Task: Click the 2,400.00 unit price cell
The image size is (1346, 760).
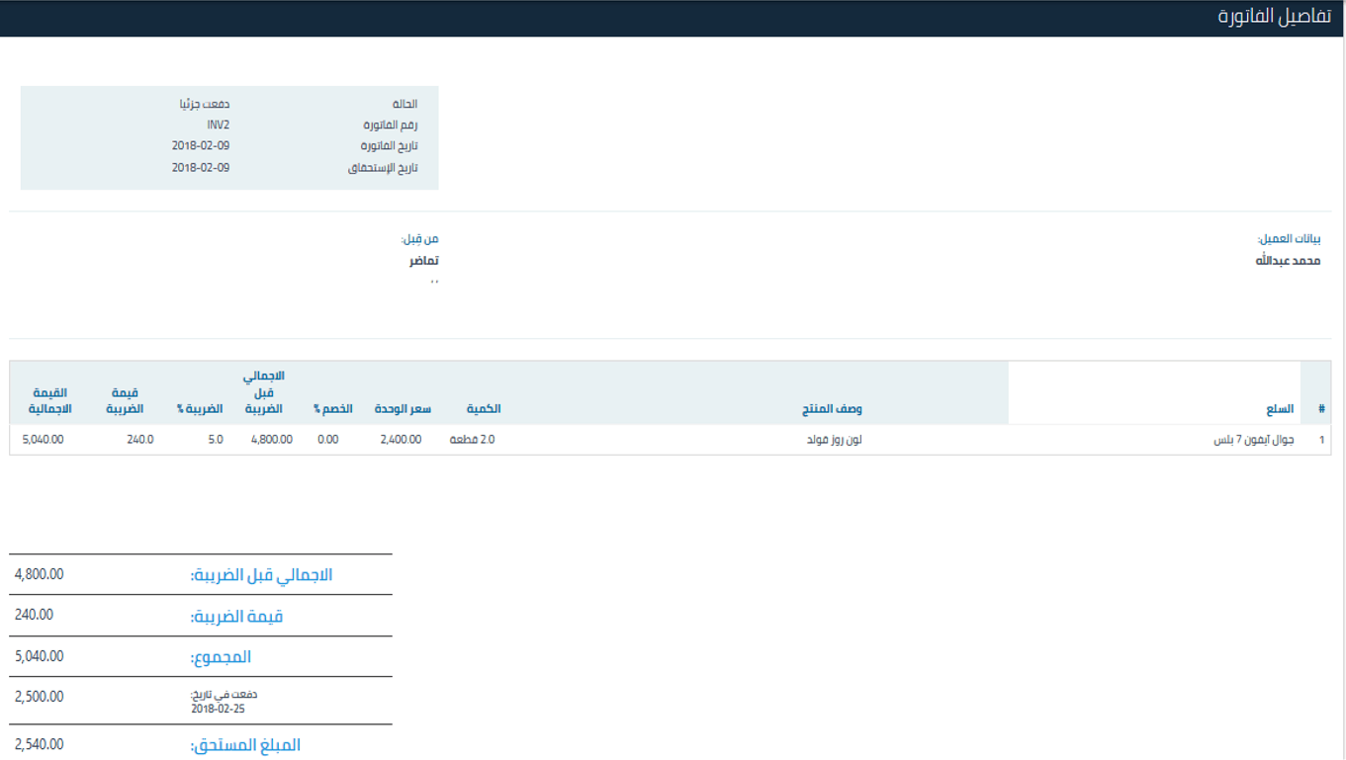Action: [401, 440]
